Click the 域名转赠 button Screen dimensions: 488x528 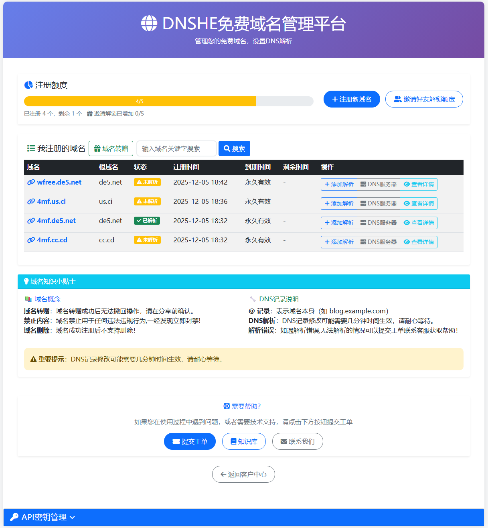tap(111, 148)
